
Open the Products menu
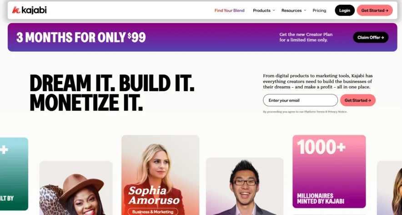261,10
